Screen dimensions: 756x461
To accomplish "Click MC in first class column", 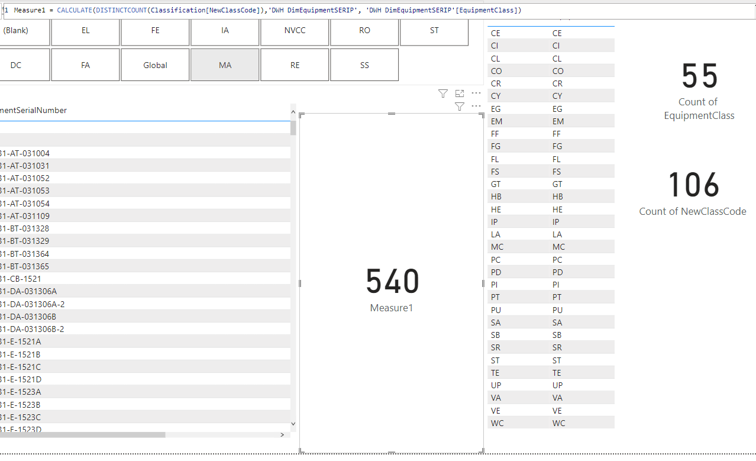I will [x=497, y=247].
